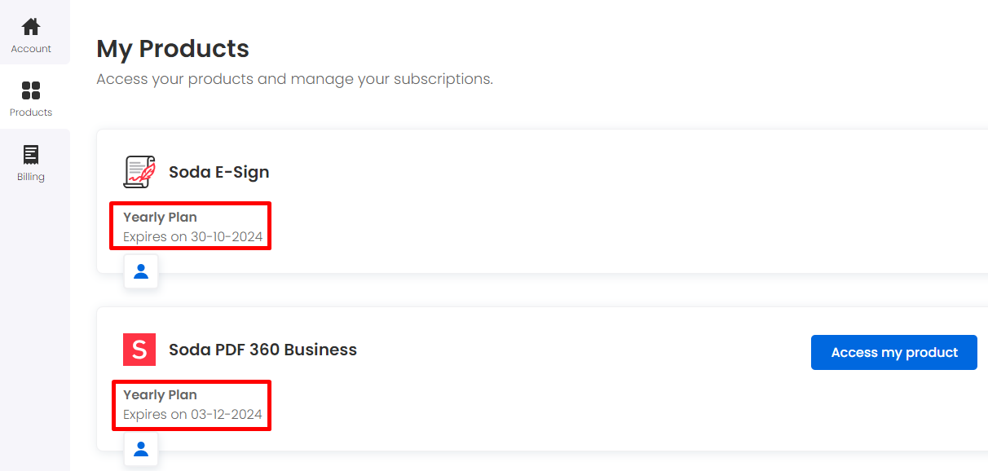Click the user icon under Soda PDF 360 Business
Screen dimensions: 988x471
point(141,449)
